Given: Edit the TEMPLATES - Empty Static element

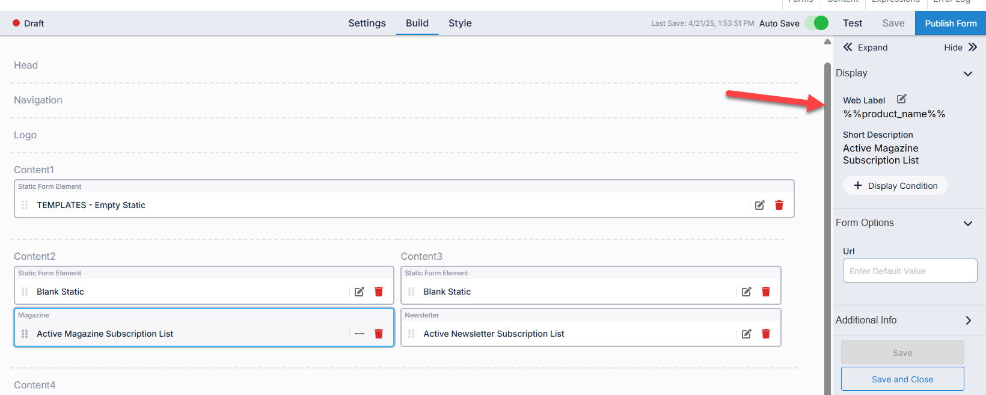Looking at the screenshot, I should coord(760,205).
